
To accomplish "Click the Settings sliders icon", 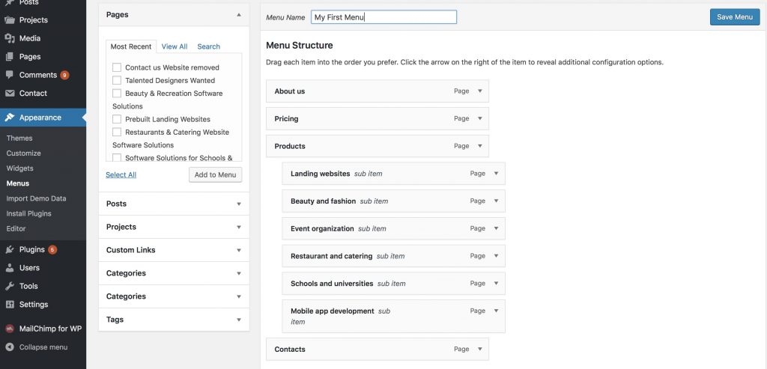I will click(10, 305).
